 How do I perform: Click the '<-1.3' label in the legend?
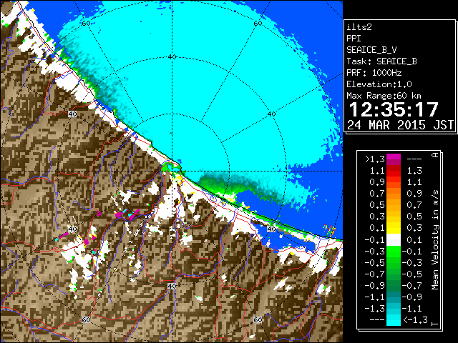click(x=415, y=319)
